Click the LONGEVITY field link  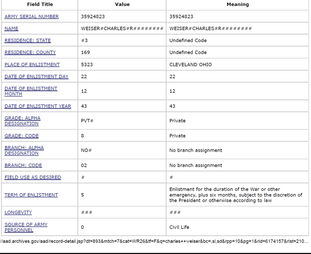pyautogui.click(x=18, y=212)
